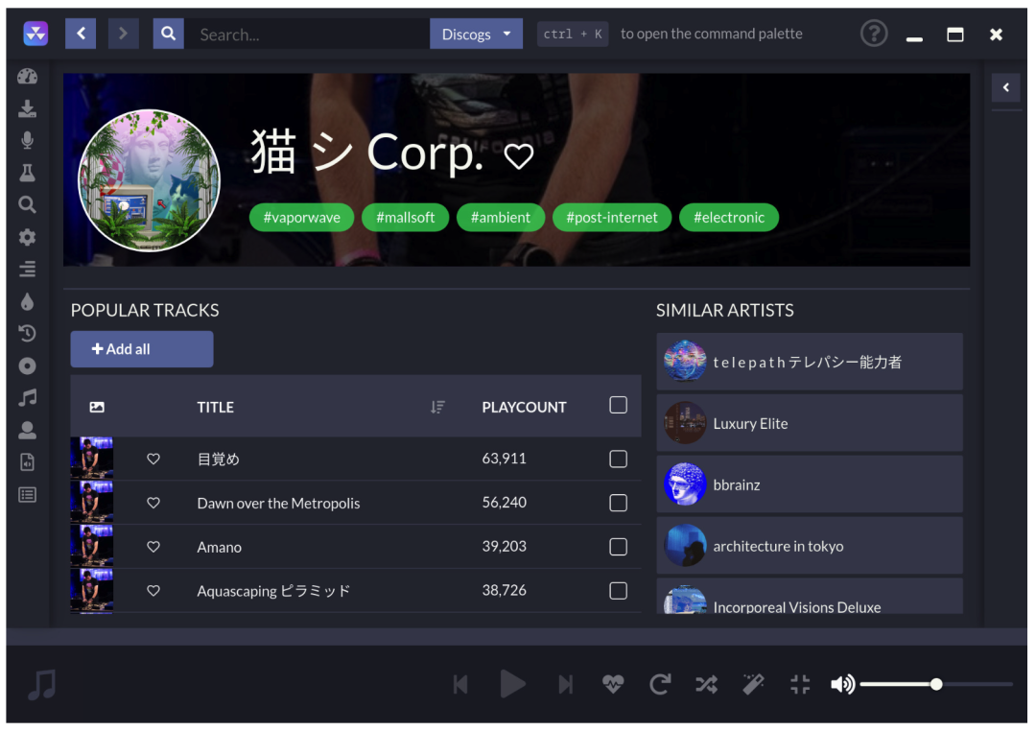Check the box for Dawn over the Metropolis

[x=618, y=503]
